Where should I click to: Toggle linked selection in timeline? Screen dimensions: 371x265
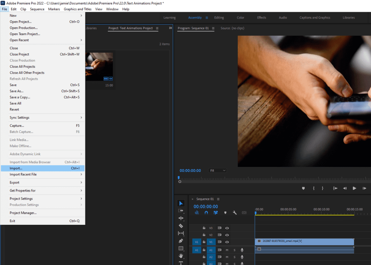216,213
